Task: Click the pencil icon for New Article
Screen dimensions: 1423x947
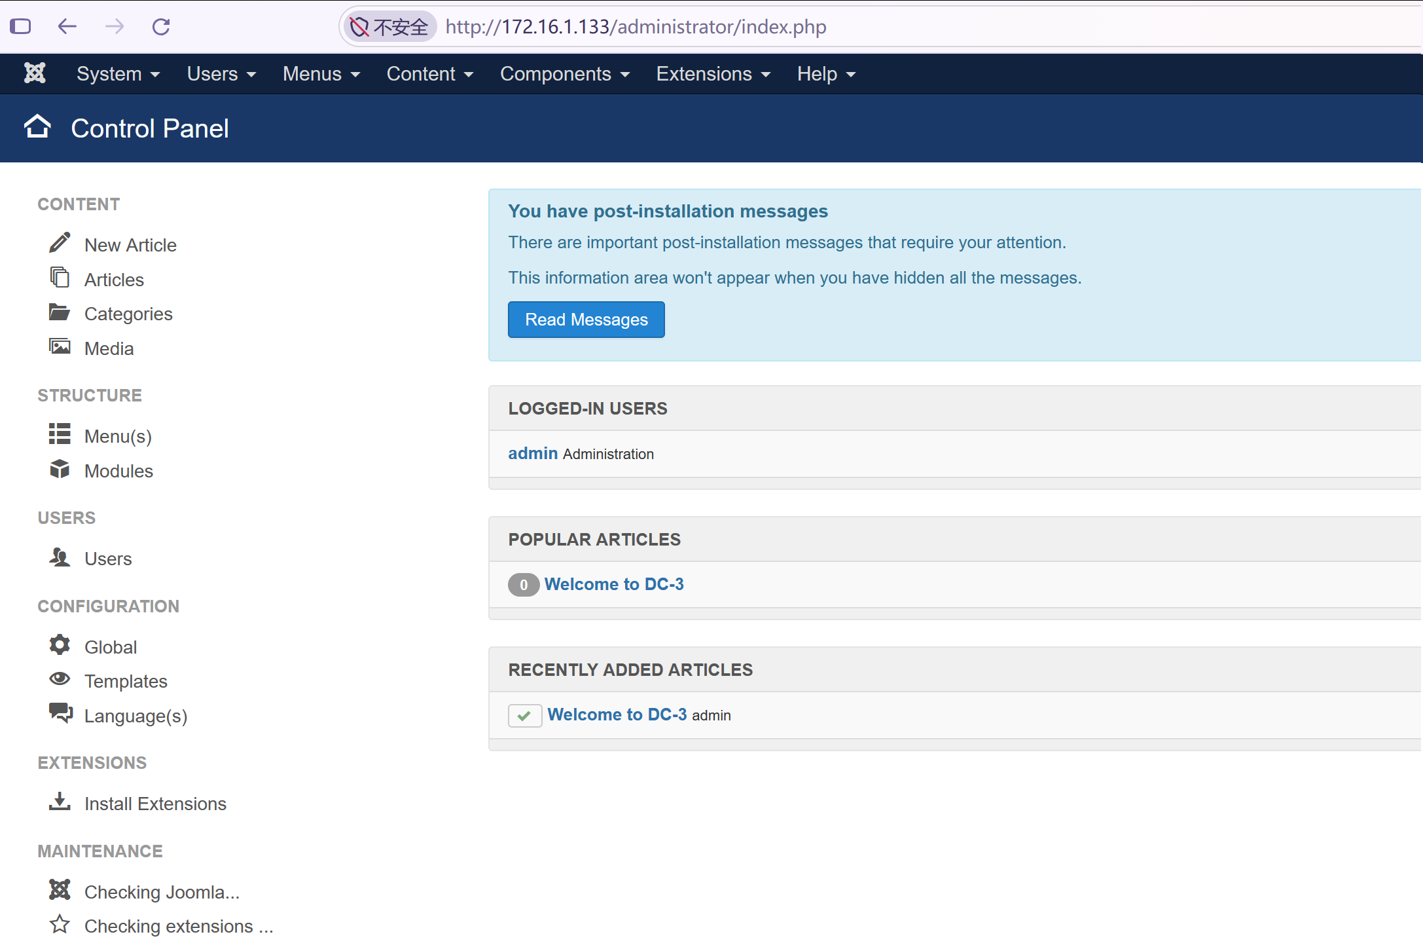Action: 60,243
